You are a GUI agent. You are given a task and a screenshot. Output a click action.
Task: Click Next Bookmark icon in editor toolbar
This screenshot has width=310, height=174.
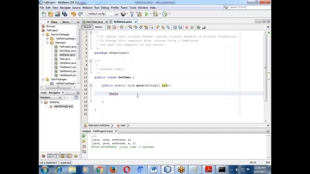pos(163,27)
